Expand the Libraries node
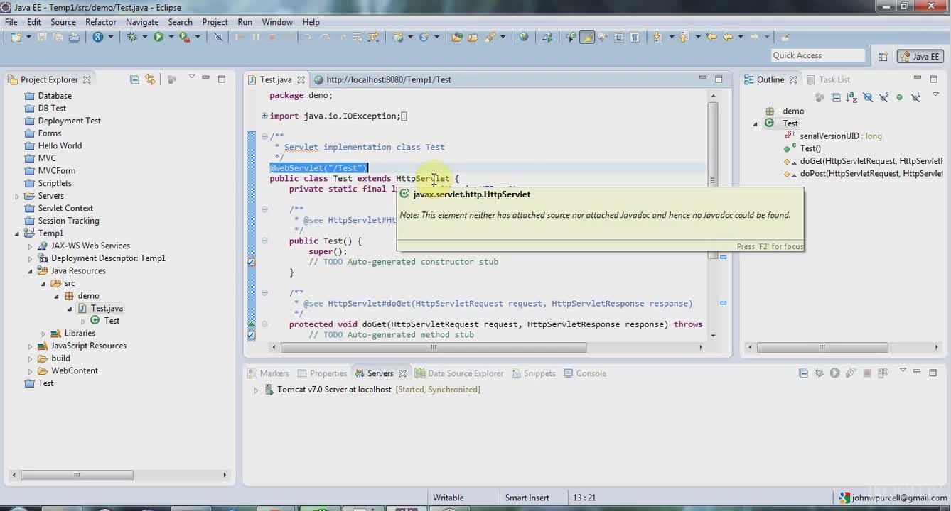 (x=43, y=334)
